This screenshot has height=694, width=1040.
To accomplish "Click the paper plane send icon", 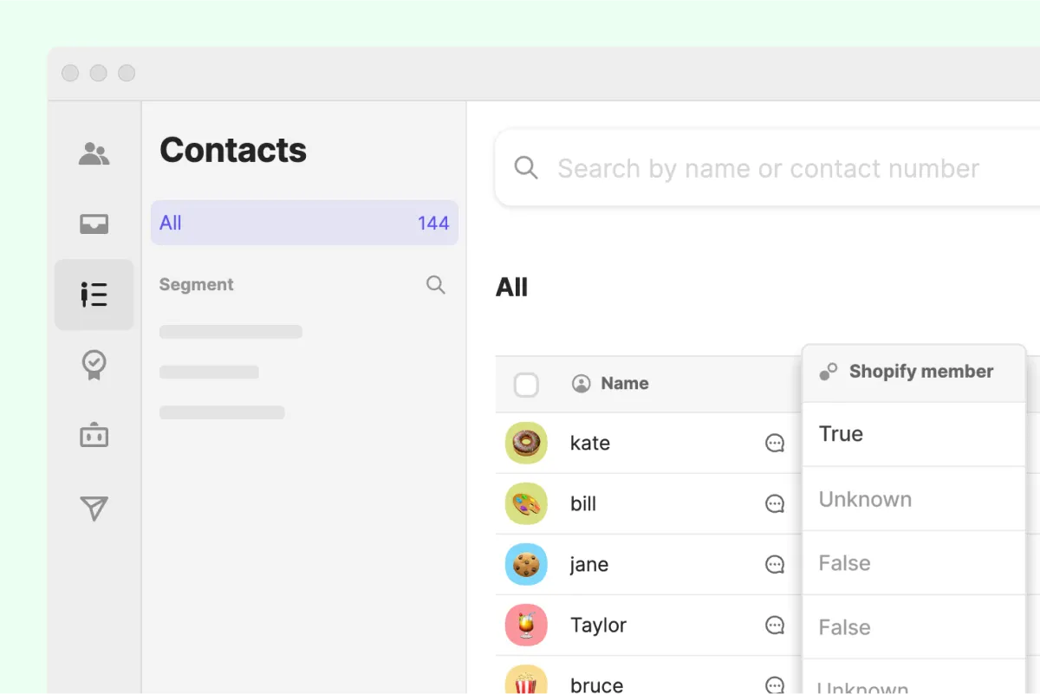I will pos(94,508).
